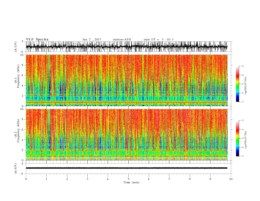The image size is (260, 201).
Task: Click the "VLF Spectra" title text
Action: [x=37, y=39]
